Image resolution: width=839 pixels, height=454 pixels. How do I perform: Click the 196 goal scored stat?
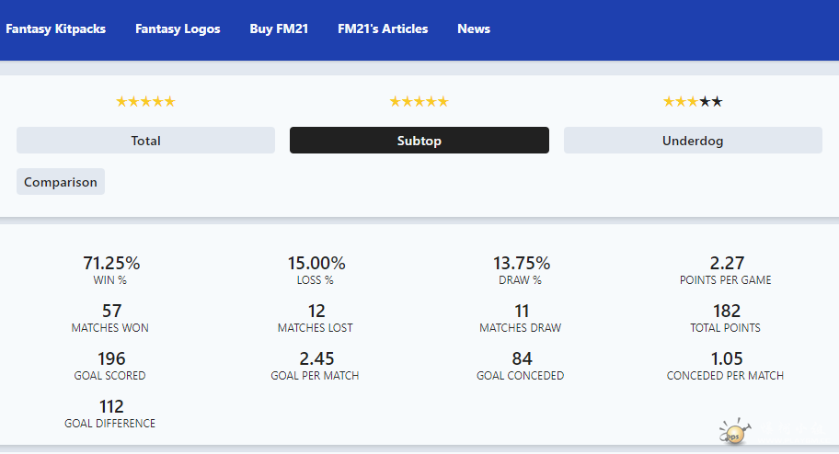click(x=111, y=359)
